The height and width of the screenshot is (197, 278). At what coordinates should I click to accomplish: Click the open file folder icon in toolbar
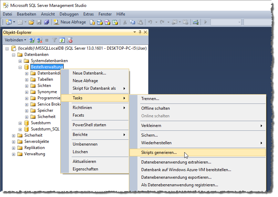click(x=31, y=22)
